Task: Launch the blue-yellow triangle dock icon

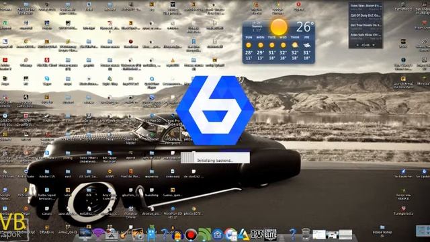Action: click(243, 235)
